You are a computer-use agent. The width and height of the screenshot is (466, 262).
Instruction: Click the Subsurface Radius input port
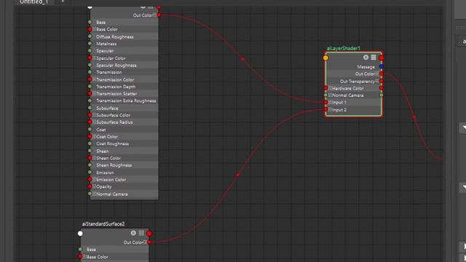tap(90, 122)
